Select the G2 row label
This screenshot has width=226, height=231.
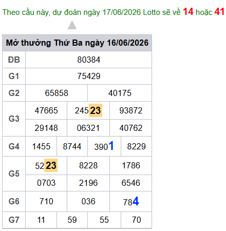pyautogui.click(x=14, y=93)
